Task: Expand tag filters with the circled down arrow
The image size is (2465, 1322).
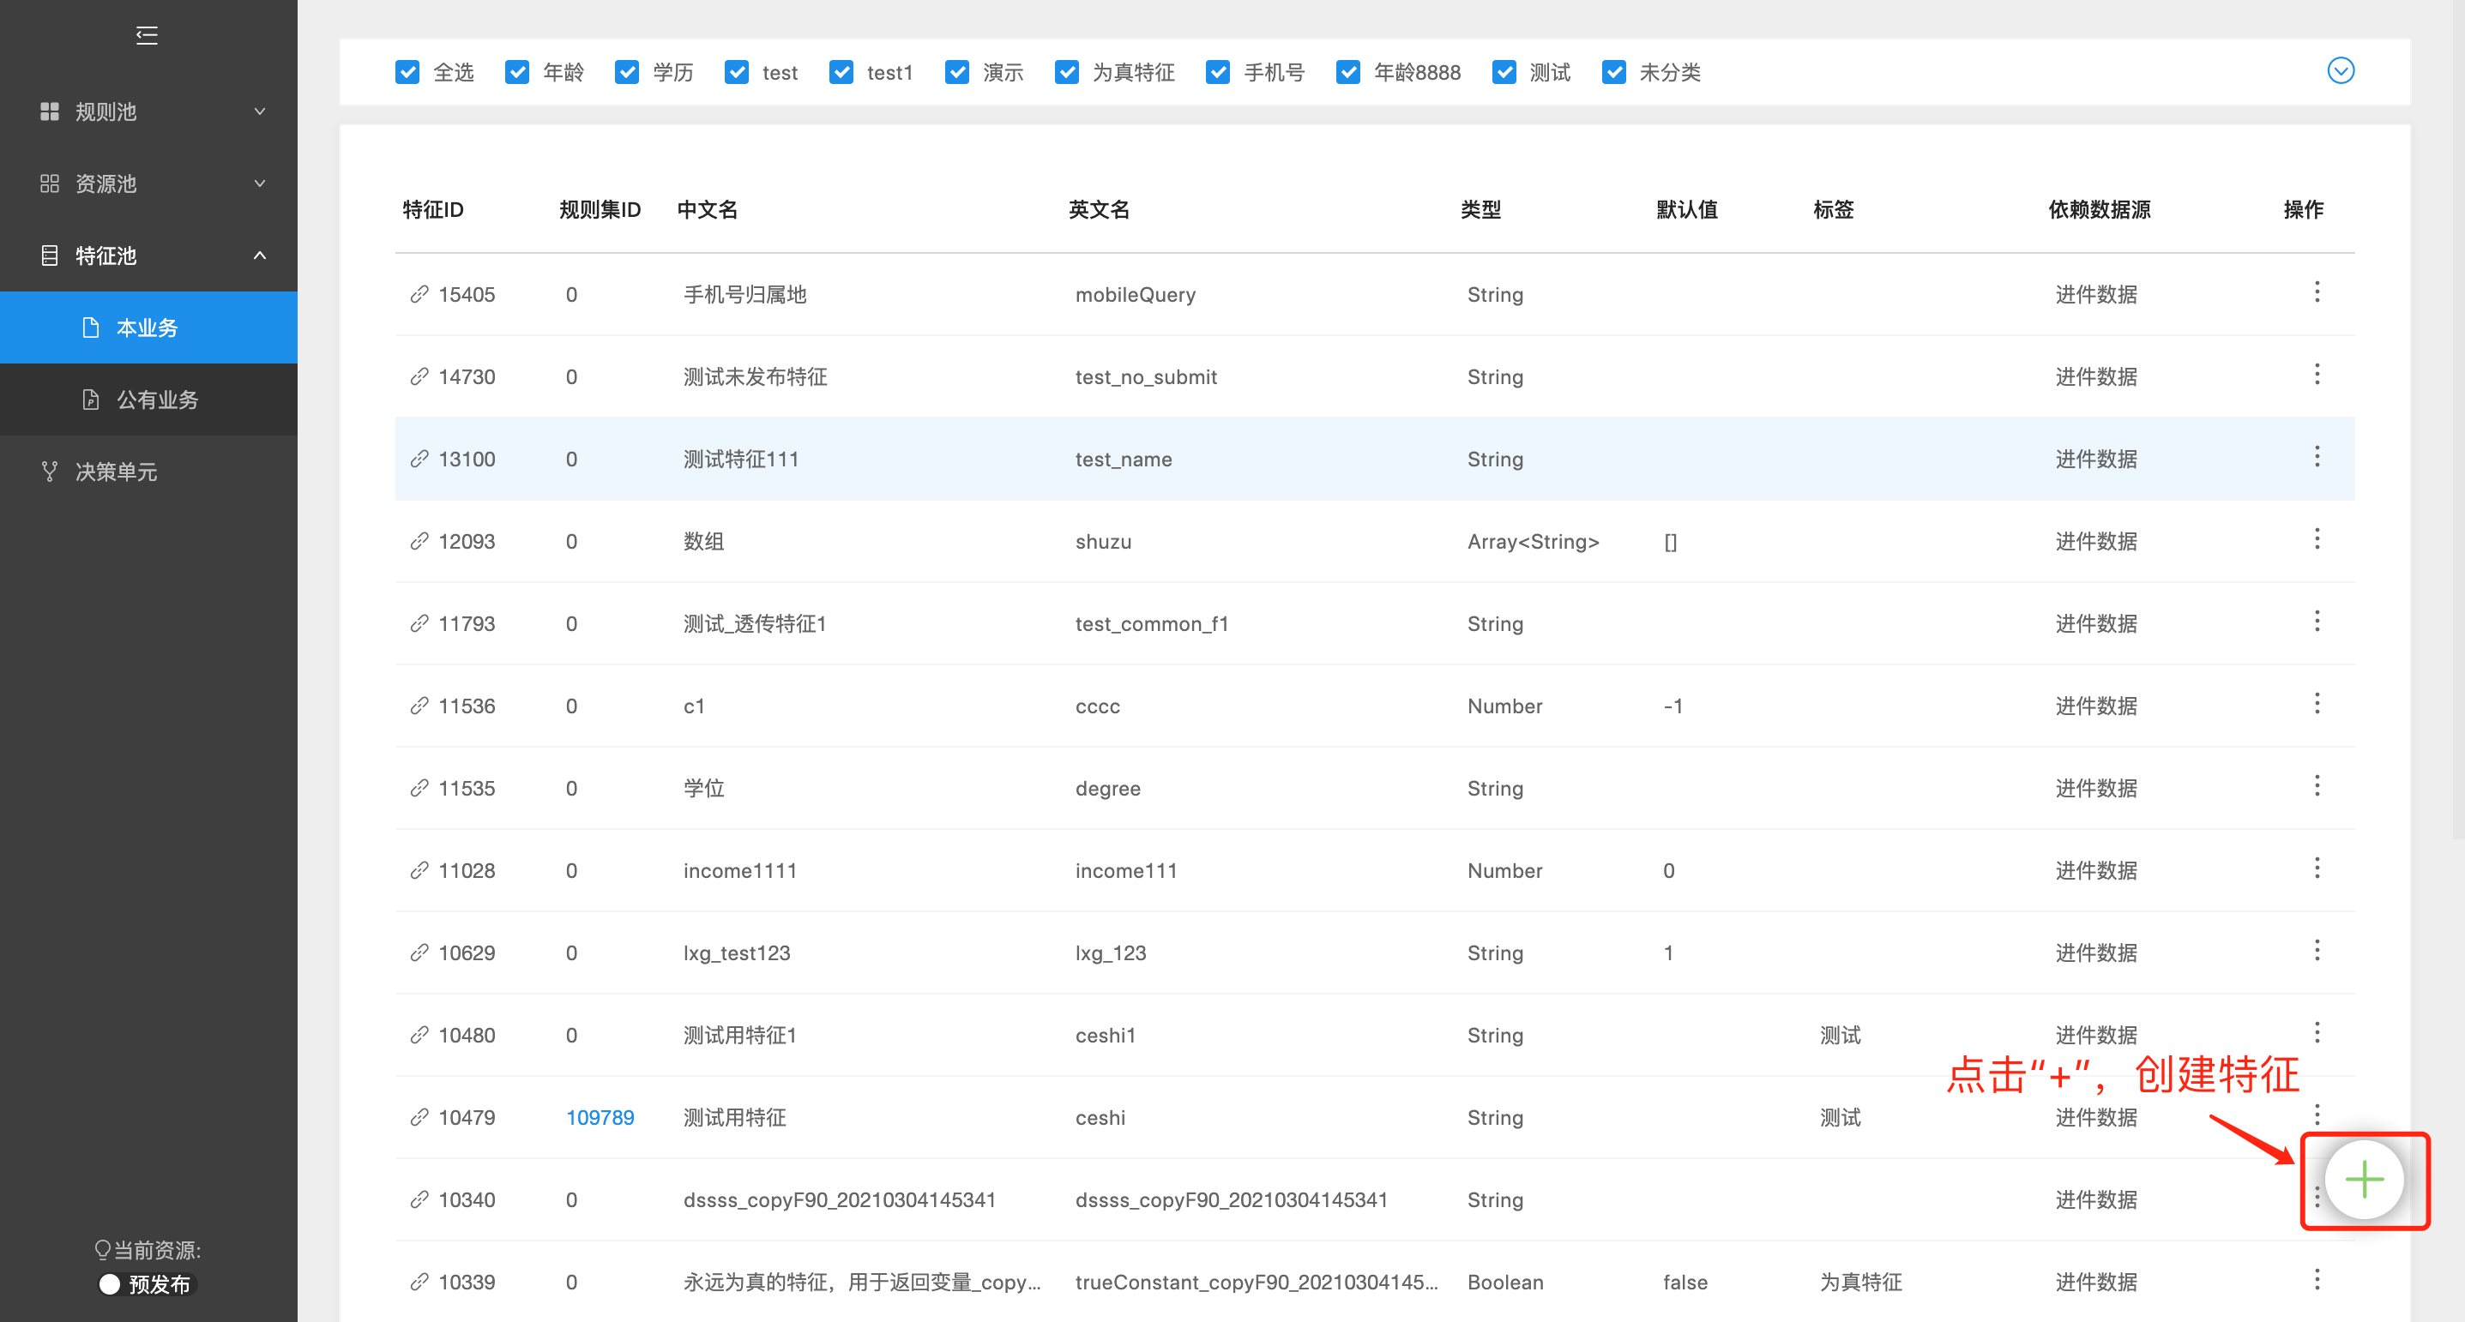Action: 2341,71
